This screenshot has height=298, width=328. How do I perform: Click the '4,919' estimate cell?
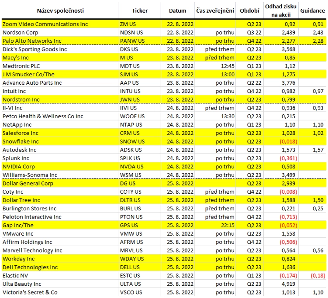click(x=281, y=284)
